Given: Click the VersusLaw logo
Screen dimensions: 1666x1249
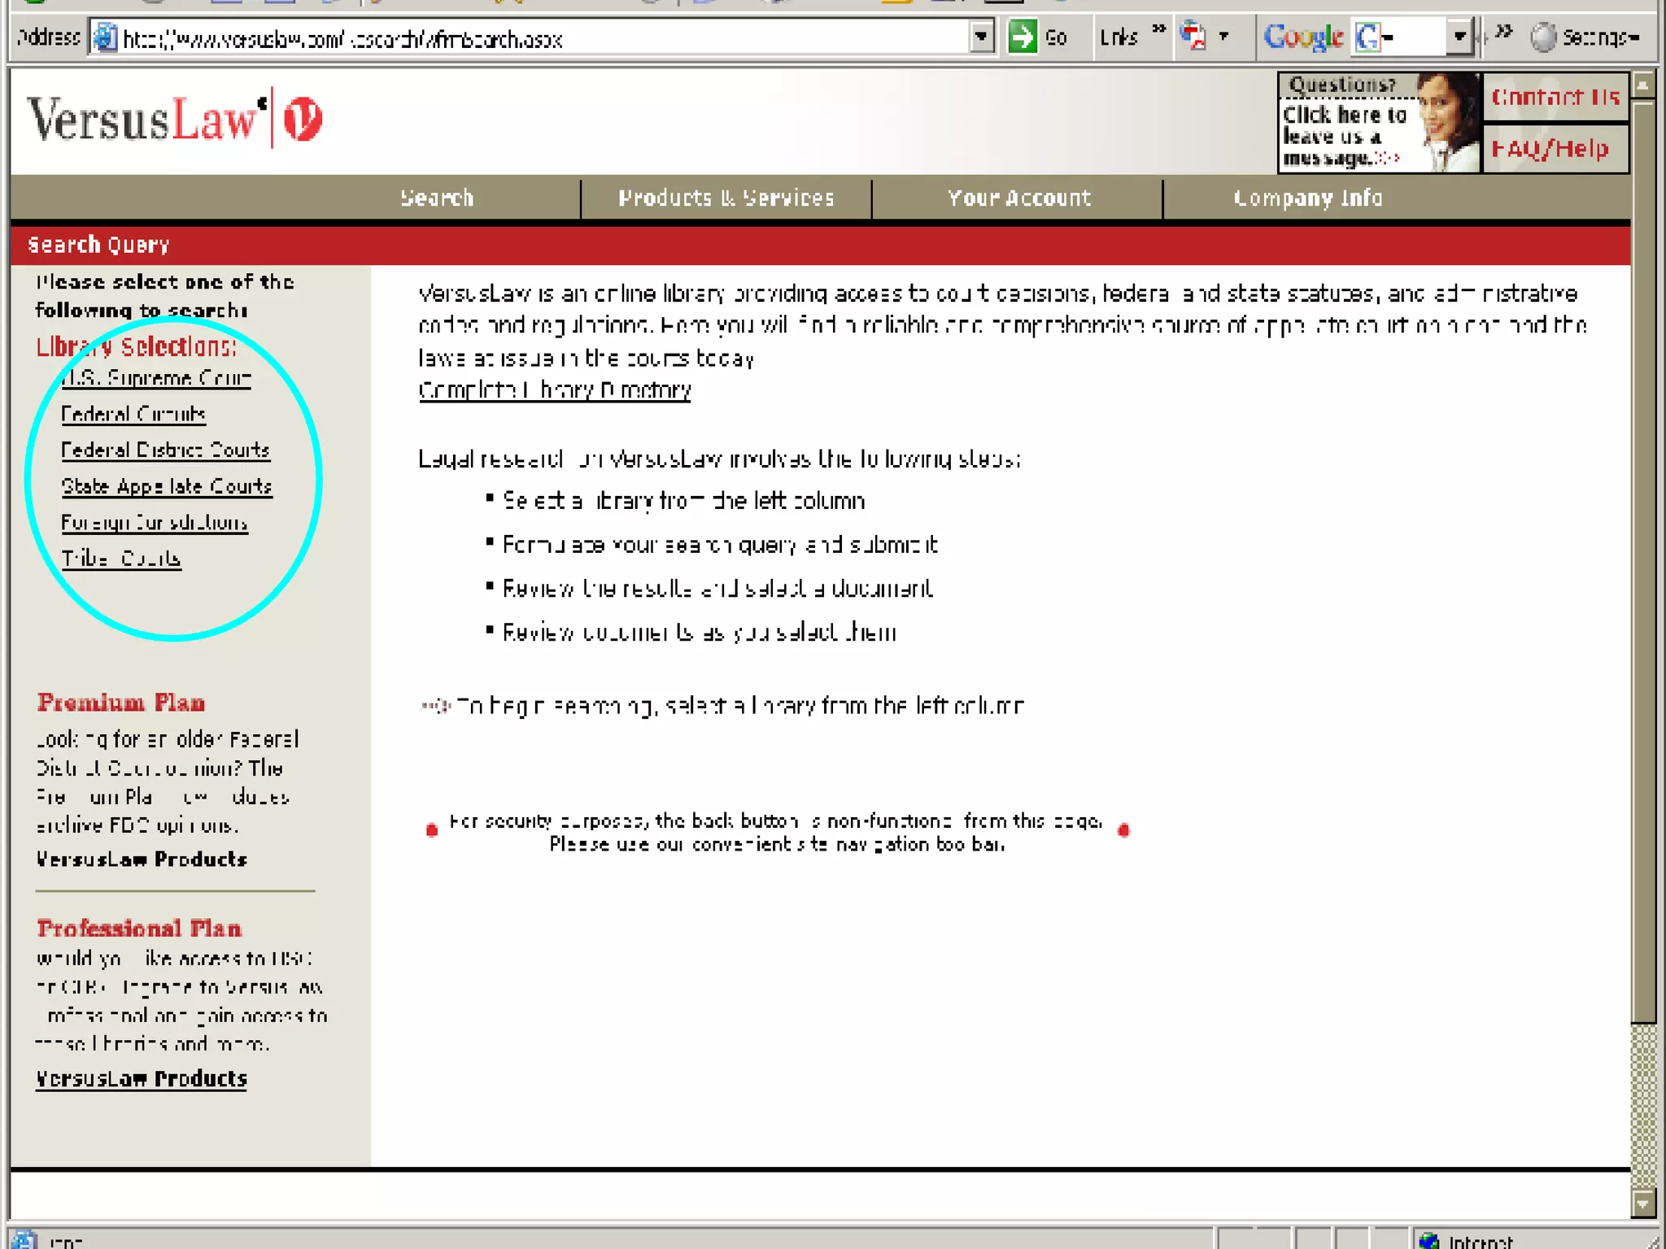Looking at the screenshot, I should 175,120.
